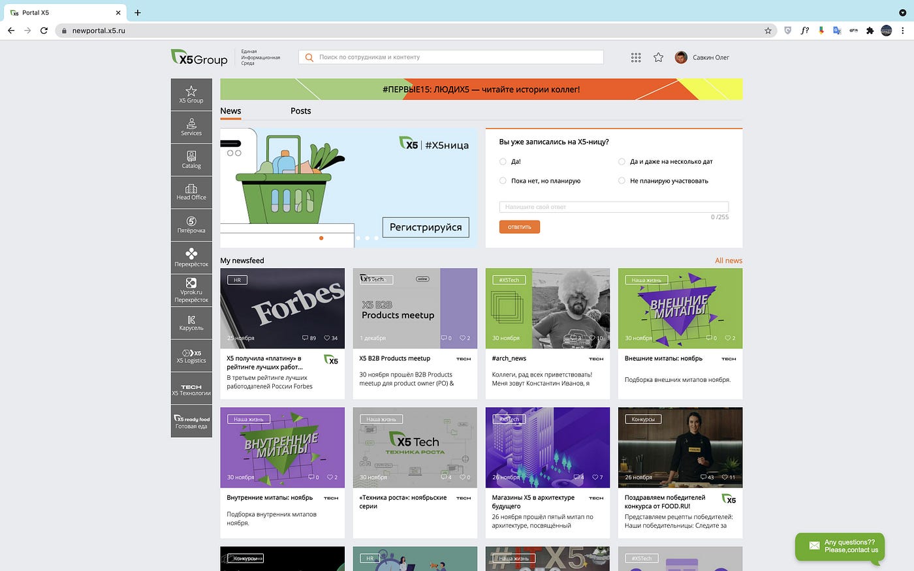The width and height of the screenshot is (914, 571).
Task: Open the Перекрёсток clover icon section
Action: pos(191,258)
